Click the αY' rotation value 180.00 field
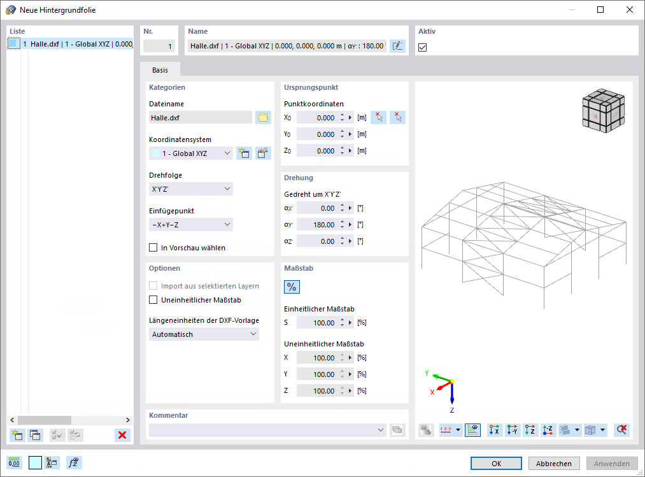 coord(318,225)
